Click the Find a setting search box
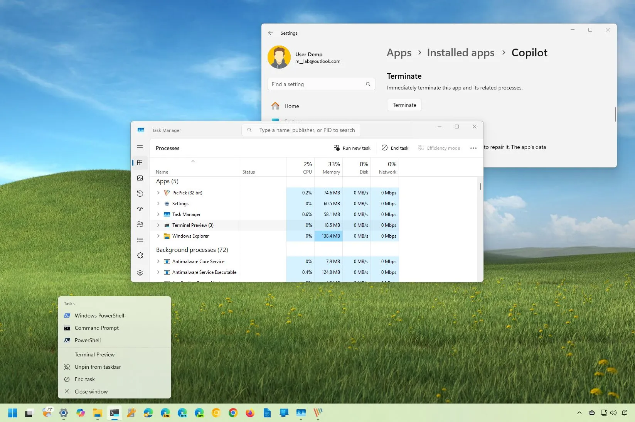 point(321,84)
